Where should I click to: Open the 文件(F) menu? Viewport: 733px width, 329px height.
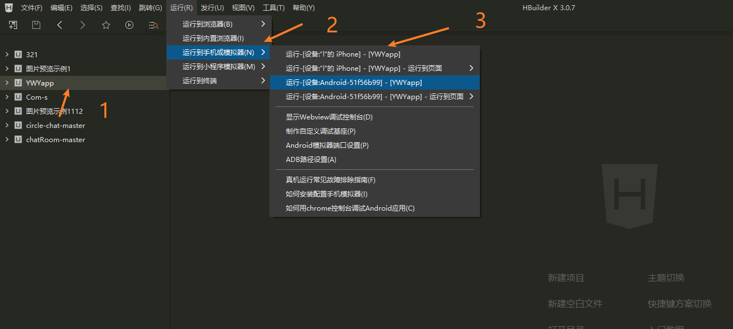pos(32,8)
